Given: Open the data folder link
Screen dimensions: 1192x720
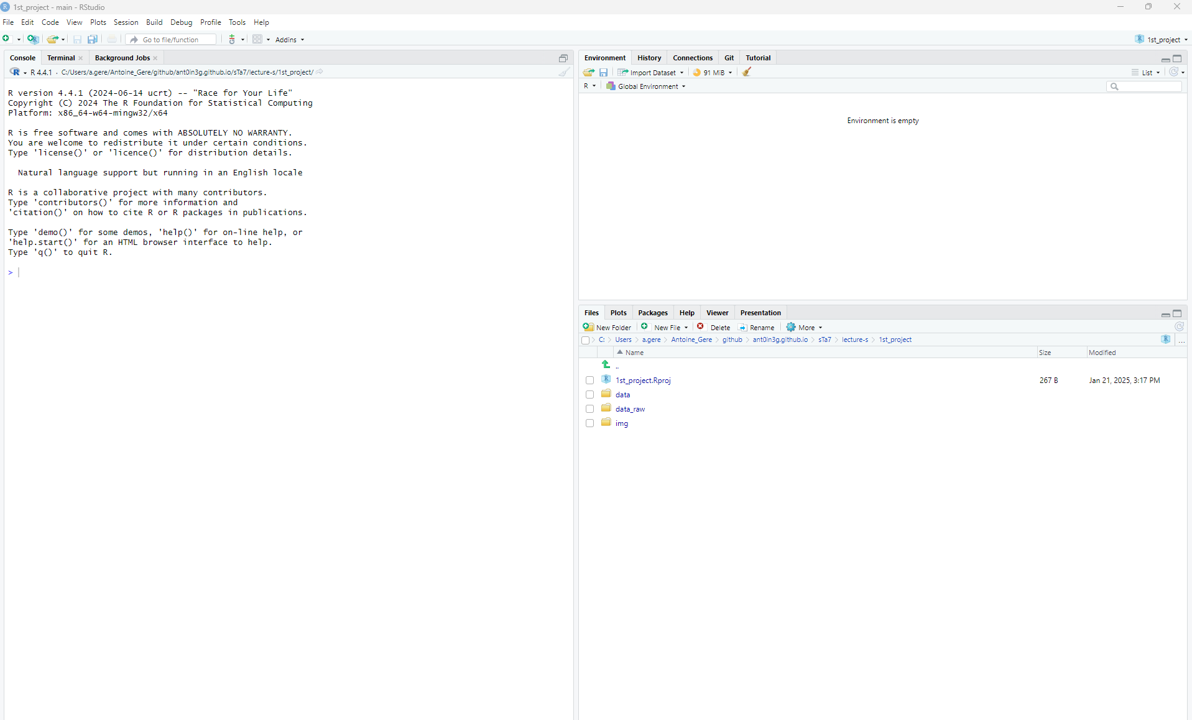Looking at the screenshot, I should point(622,395).
